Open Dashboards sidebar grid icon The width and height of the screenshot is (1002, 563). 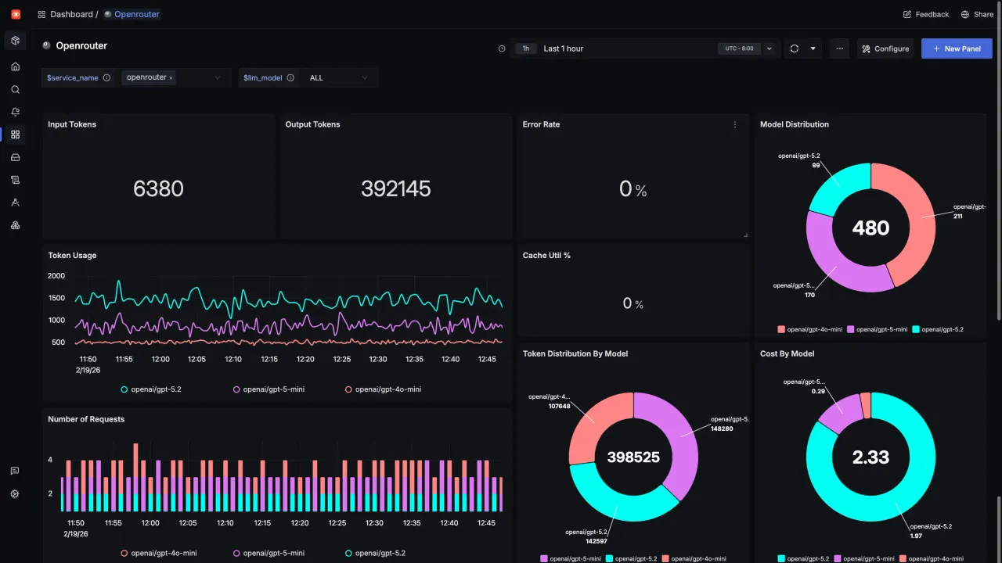[x=15, y=134]
